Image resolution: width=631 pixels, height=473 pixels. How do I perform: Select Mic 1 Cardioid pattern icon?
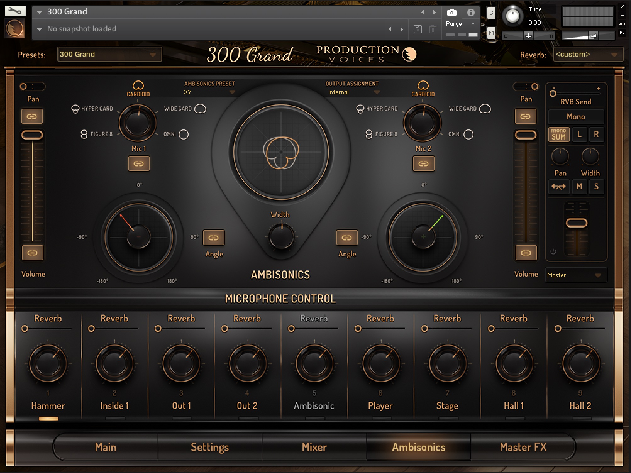coord(138,85)
